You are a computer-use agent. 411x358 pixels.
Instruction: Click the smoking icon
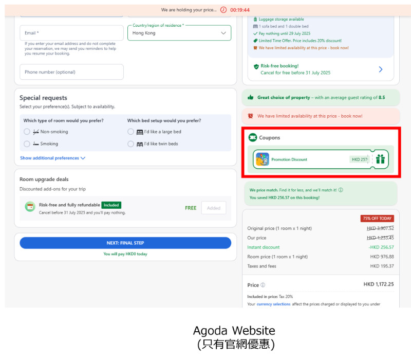tap(36, 144)
